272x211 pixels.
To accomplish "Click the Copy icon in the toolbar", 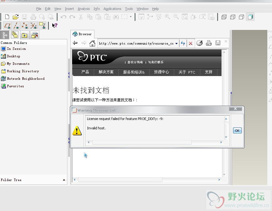I will 90,17.
